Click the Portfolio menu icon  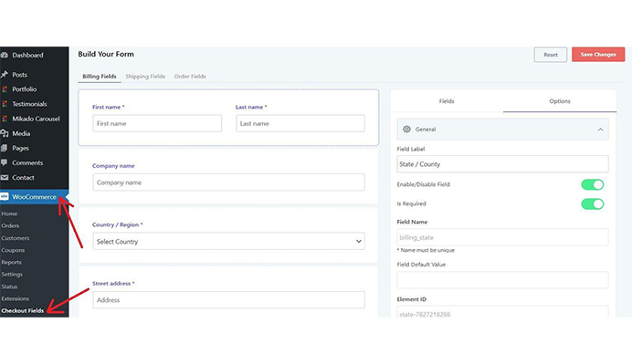click(5, 89)
